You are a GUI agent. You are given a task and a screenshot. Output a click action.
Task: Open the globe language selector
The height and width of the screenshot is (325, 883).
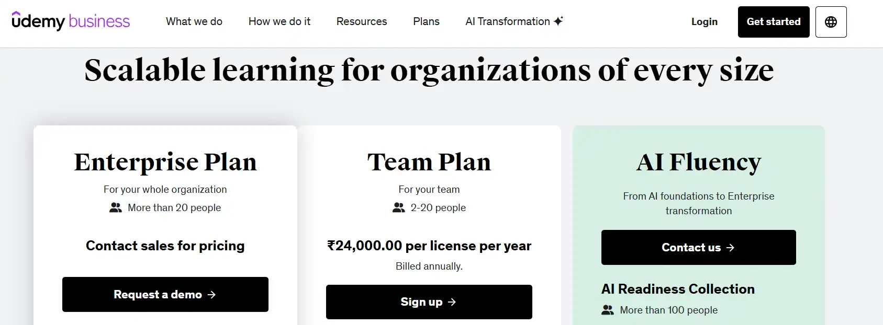tap(831, 22)
